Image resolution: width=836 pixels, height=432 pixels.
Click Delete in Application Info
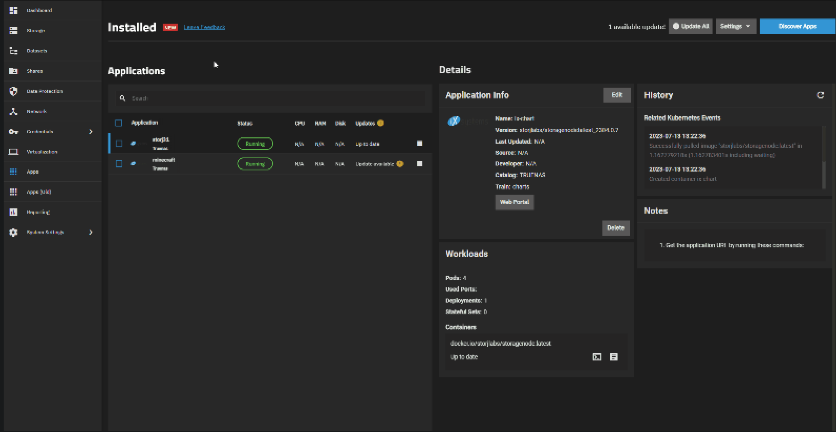[x=616, y=228]
